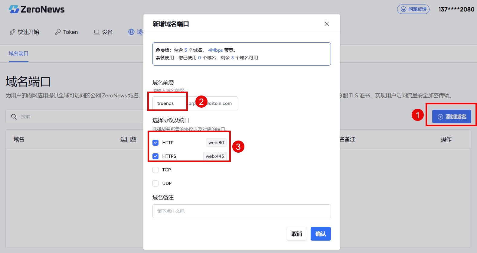This screenshot has width=477, height=253.
Task: Uncheck the HTTP checkbox
Action: [x=155, y=143]
